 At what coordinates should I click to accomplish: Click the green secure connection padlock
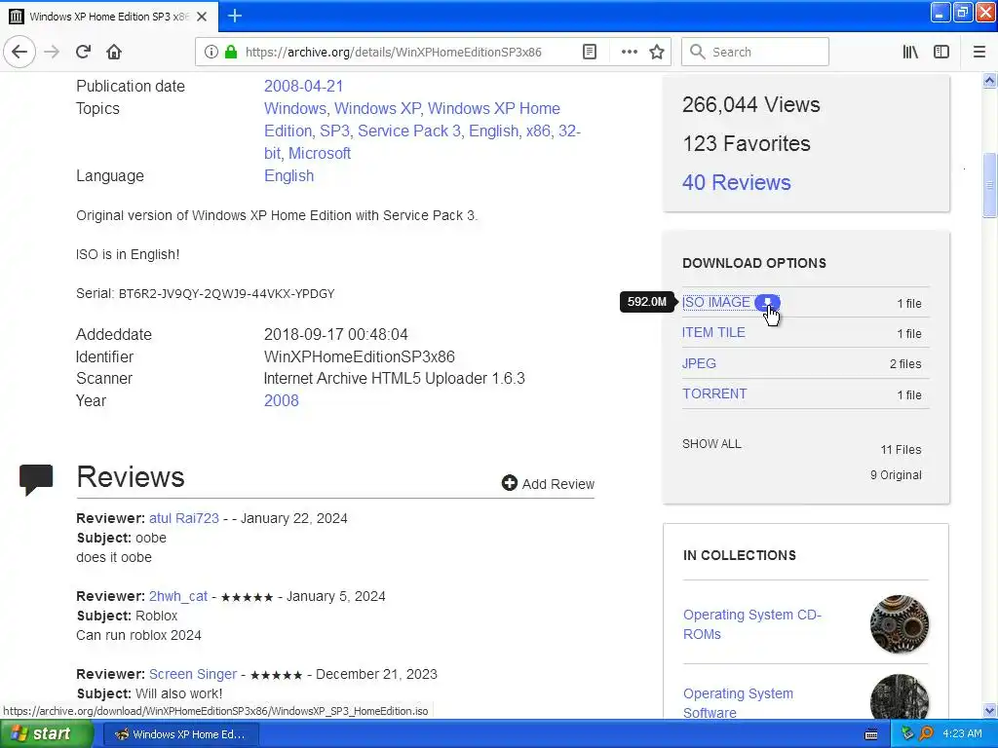(x=231, y=53)
